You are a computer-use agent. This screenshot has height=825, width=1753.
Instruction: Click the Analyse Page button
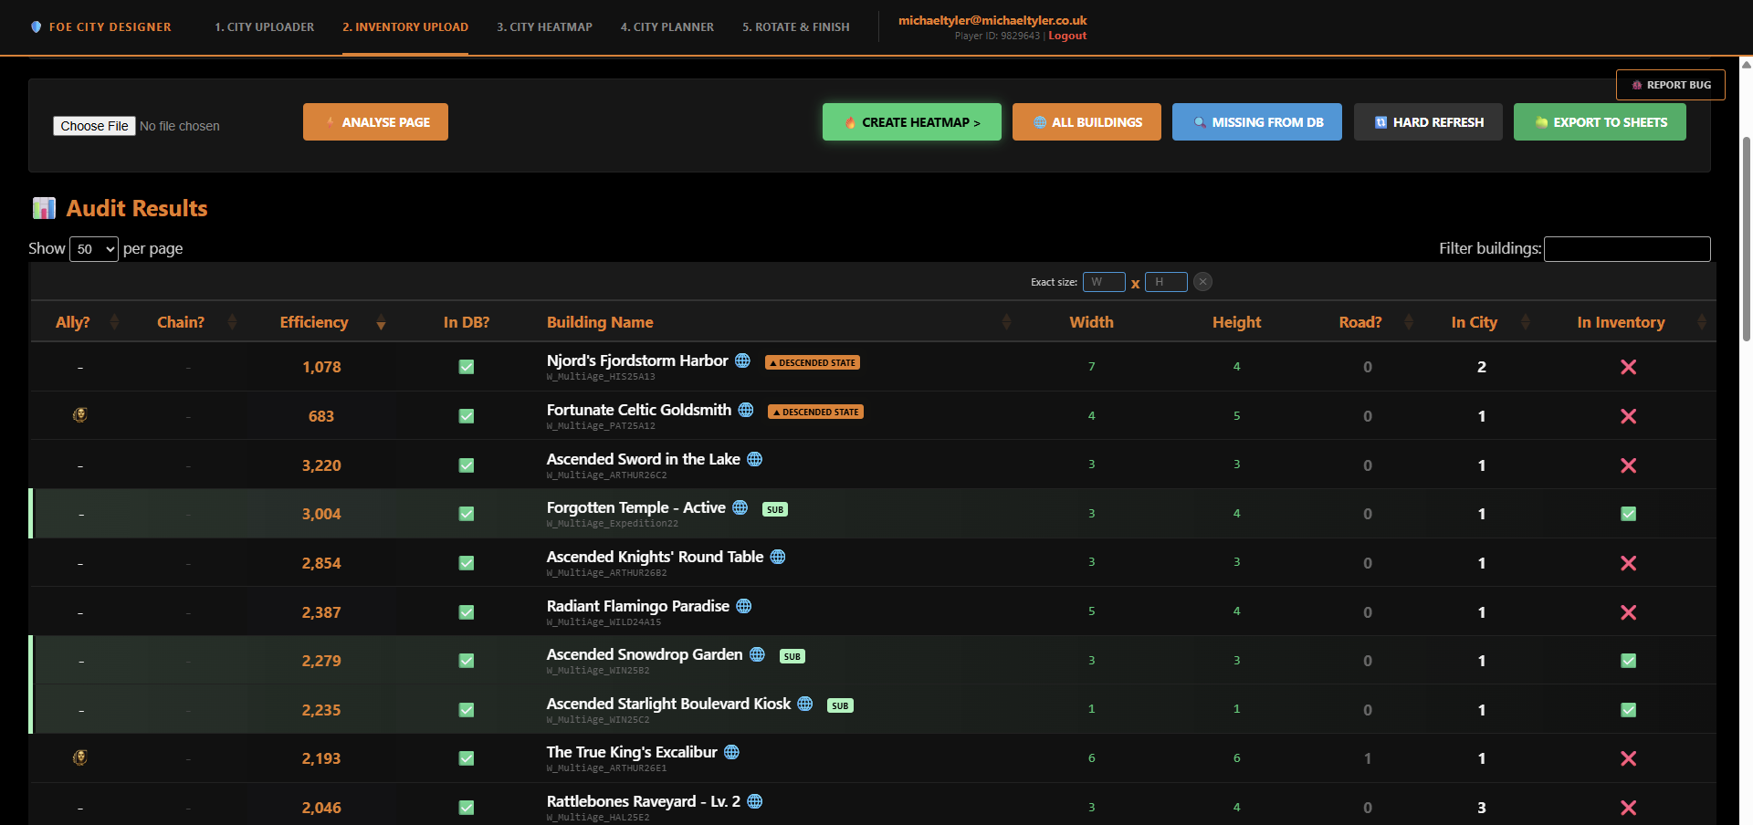(x=375, y=121)
